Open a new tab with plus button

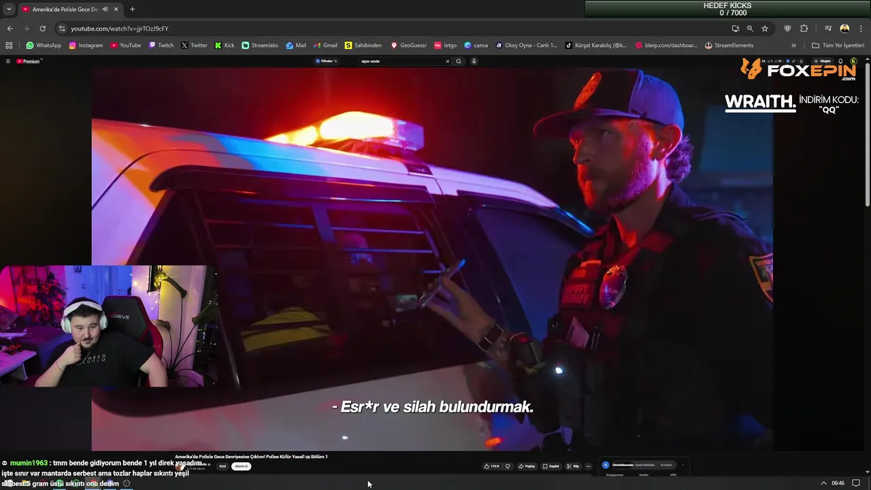coord(132,10)
